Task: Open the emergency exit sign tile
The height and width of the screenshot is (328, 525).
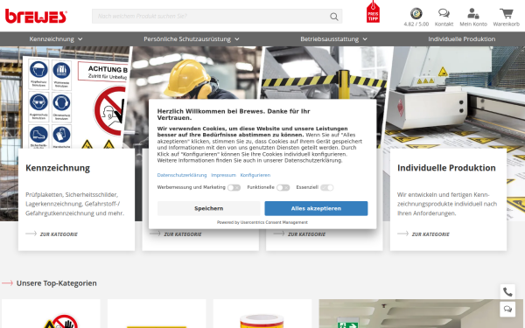Action: tap(421, 314)
